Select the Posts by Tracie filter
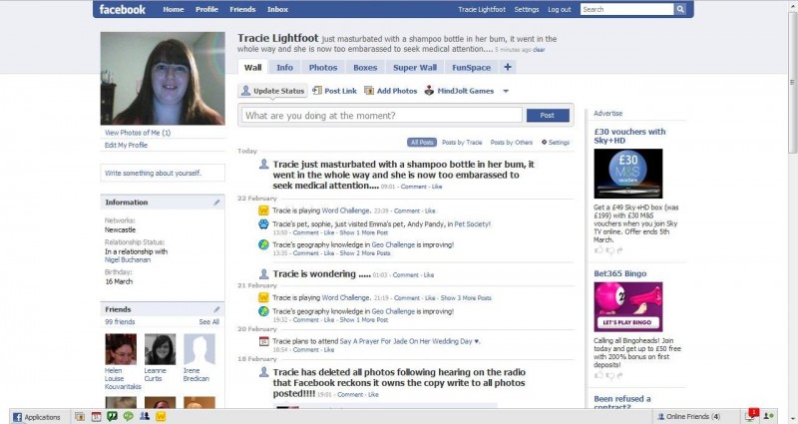 [x=462, y=142]
